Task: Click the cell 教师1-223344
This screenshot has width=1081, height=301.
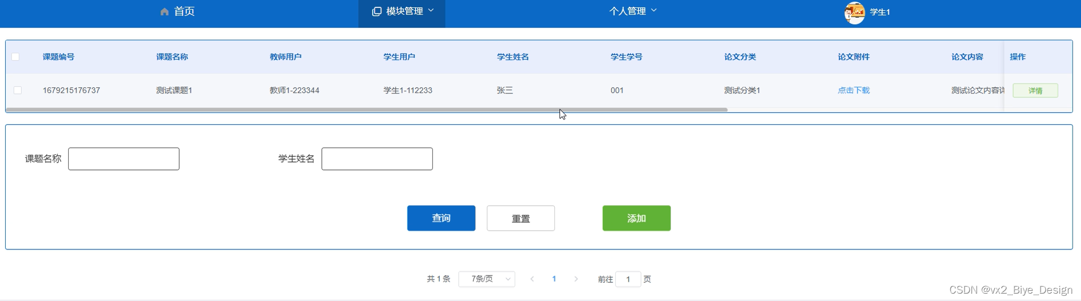Action: pyautogui.click(x=295, y=90)
